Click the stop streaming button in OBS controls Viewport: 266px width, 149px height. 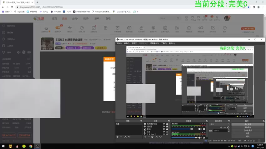point(248,124)
